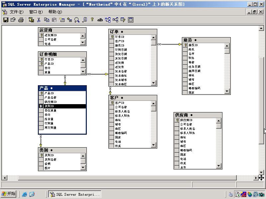
Task: Click the Save change script icon
Action: point(31,20)
